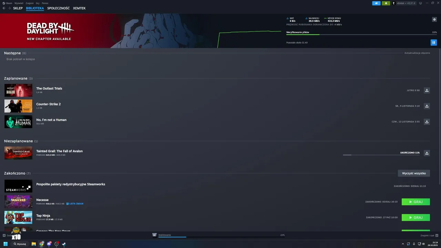
Task: Click the bottom Walidowanie progress bar
Action: (x=221, y=237)
